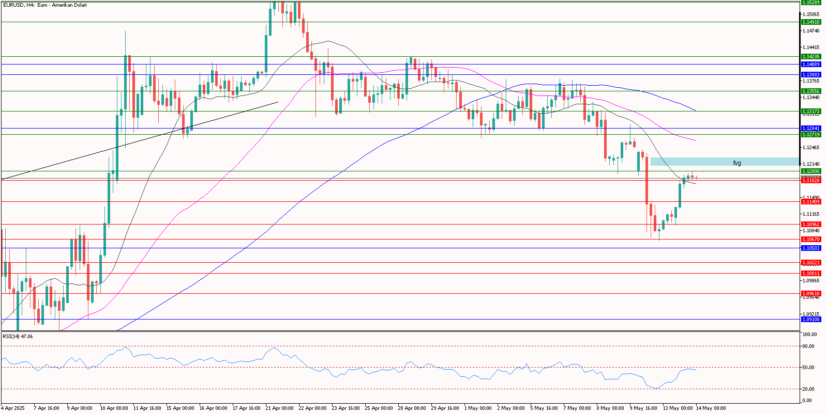The width and height of the screenshot is (827, 414).
Task: Click the fvg text label
Action: 737,163
